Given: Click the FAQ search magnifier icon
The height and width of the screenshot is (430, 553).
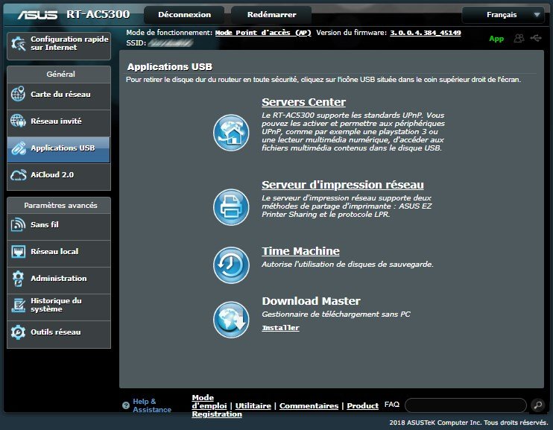Looking at the screenshot, I should click(537, 405).
